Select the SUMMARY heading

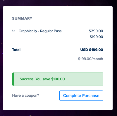click(22, 18)
